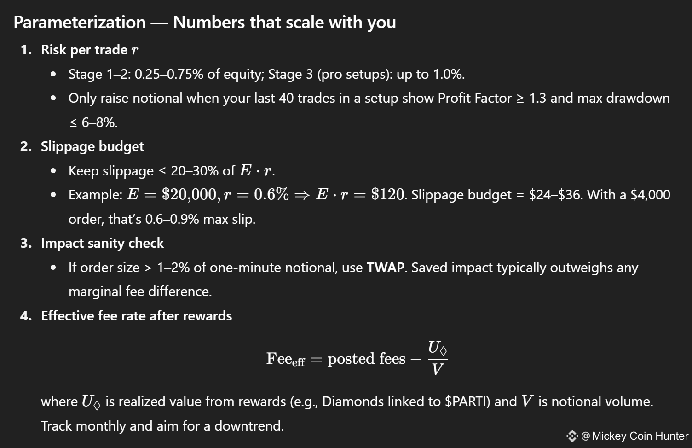
Task: Click the Binance logo icon in watermark
Action: click(x=572, y=436)
